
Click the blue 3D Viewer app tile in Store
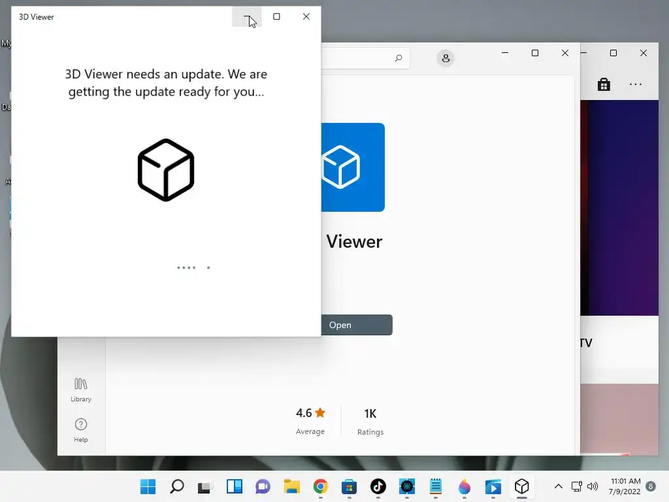[x=353, y=167]
